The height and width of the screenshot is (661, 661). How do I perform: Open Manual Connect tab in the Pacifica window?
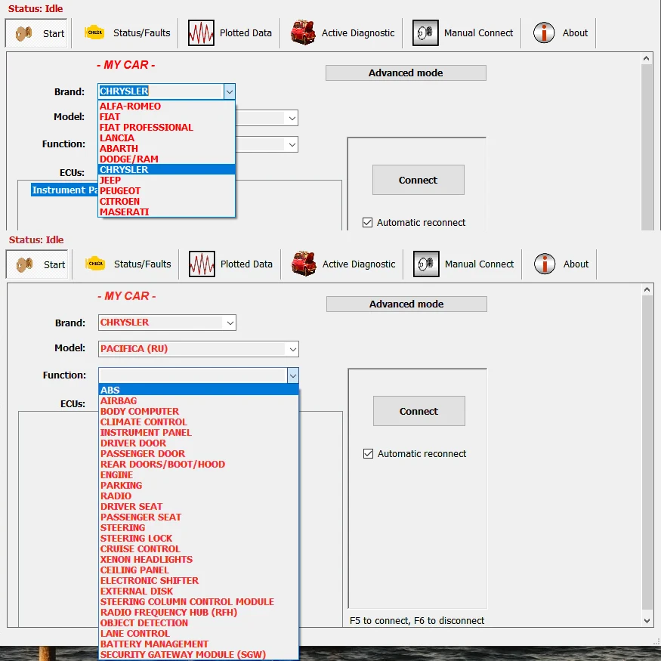pyautogui.click(x=463, y=264)
